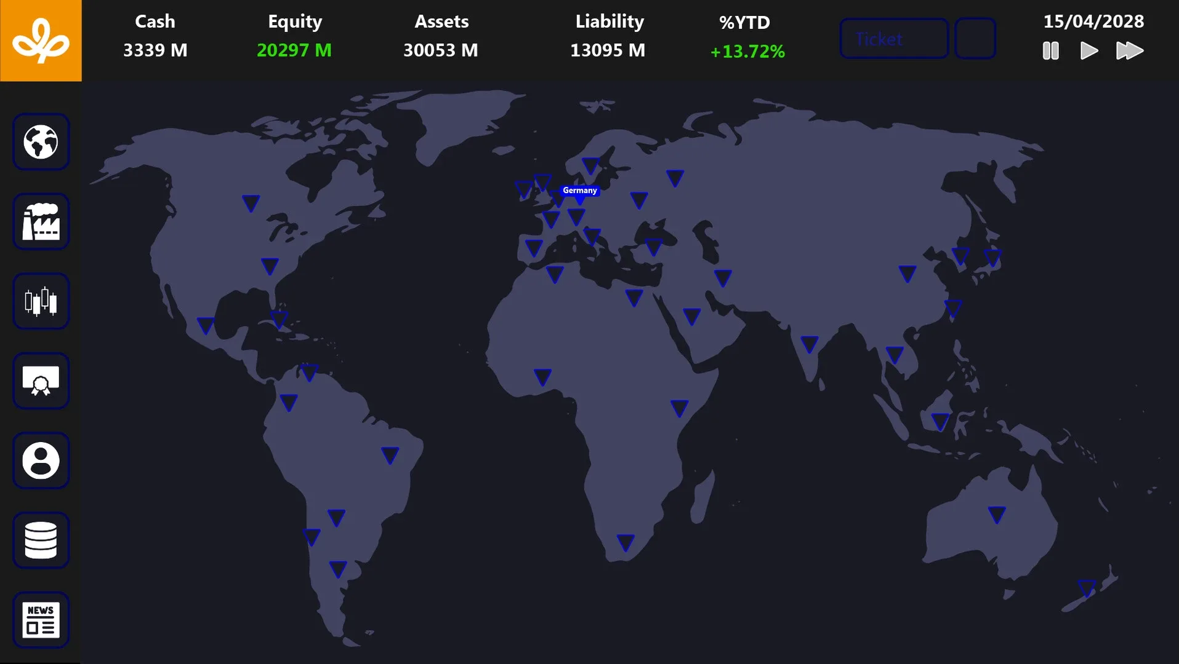The image size is (1179, 664).
Task: Select the South Africa map marker
Action: pos(626,542)
